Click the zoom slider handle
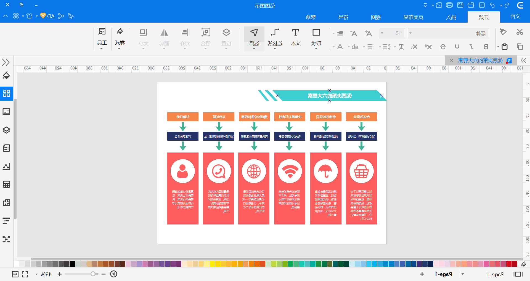The image size is (530, 281). (93, 274)
